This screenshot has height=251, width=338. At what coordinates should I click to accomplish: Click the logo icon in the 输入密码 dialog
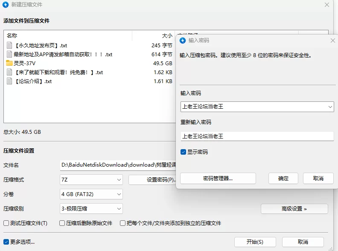(183, 40)
